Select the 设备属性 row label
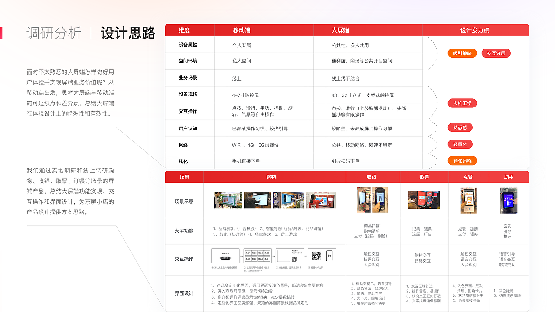The image size is (555, 312). click(x=188, y=45)
